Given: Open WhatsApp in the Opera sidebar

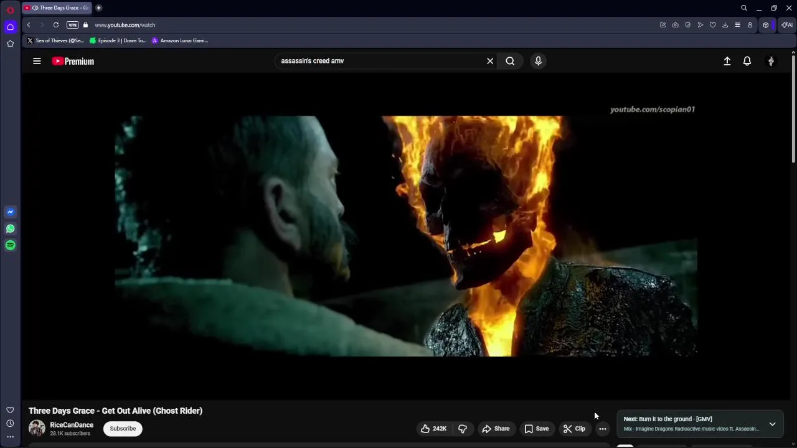Looking at the screenshot, I should pyautogui.click(x=10, y=228).
